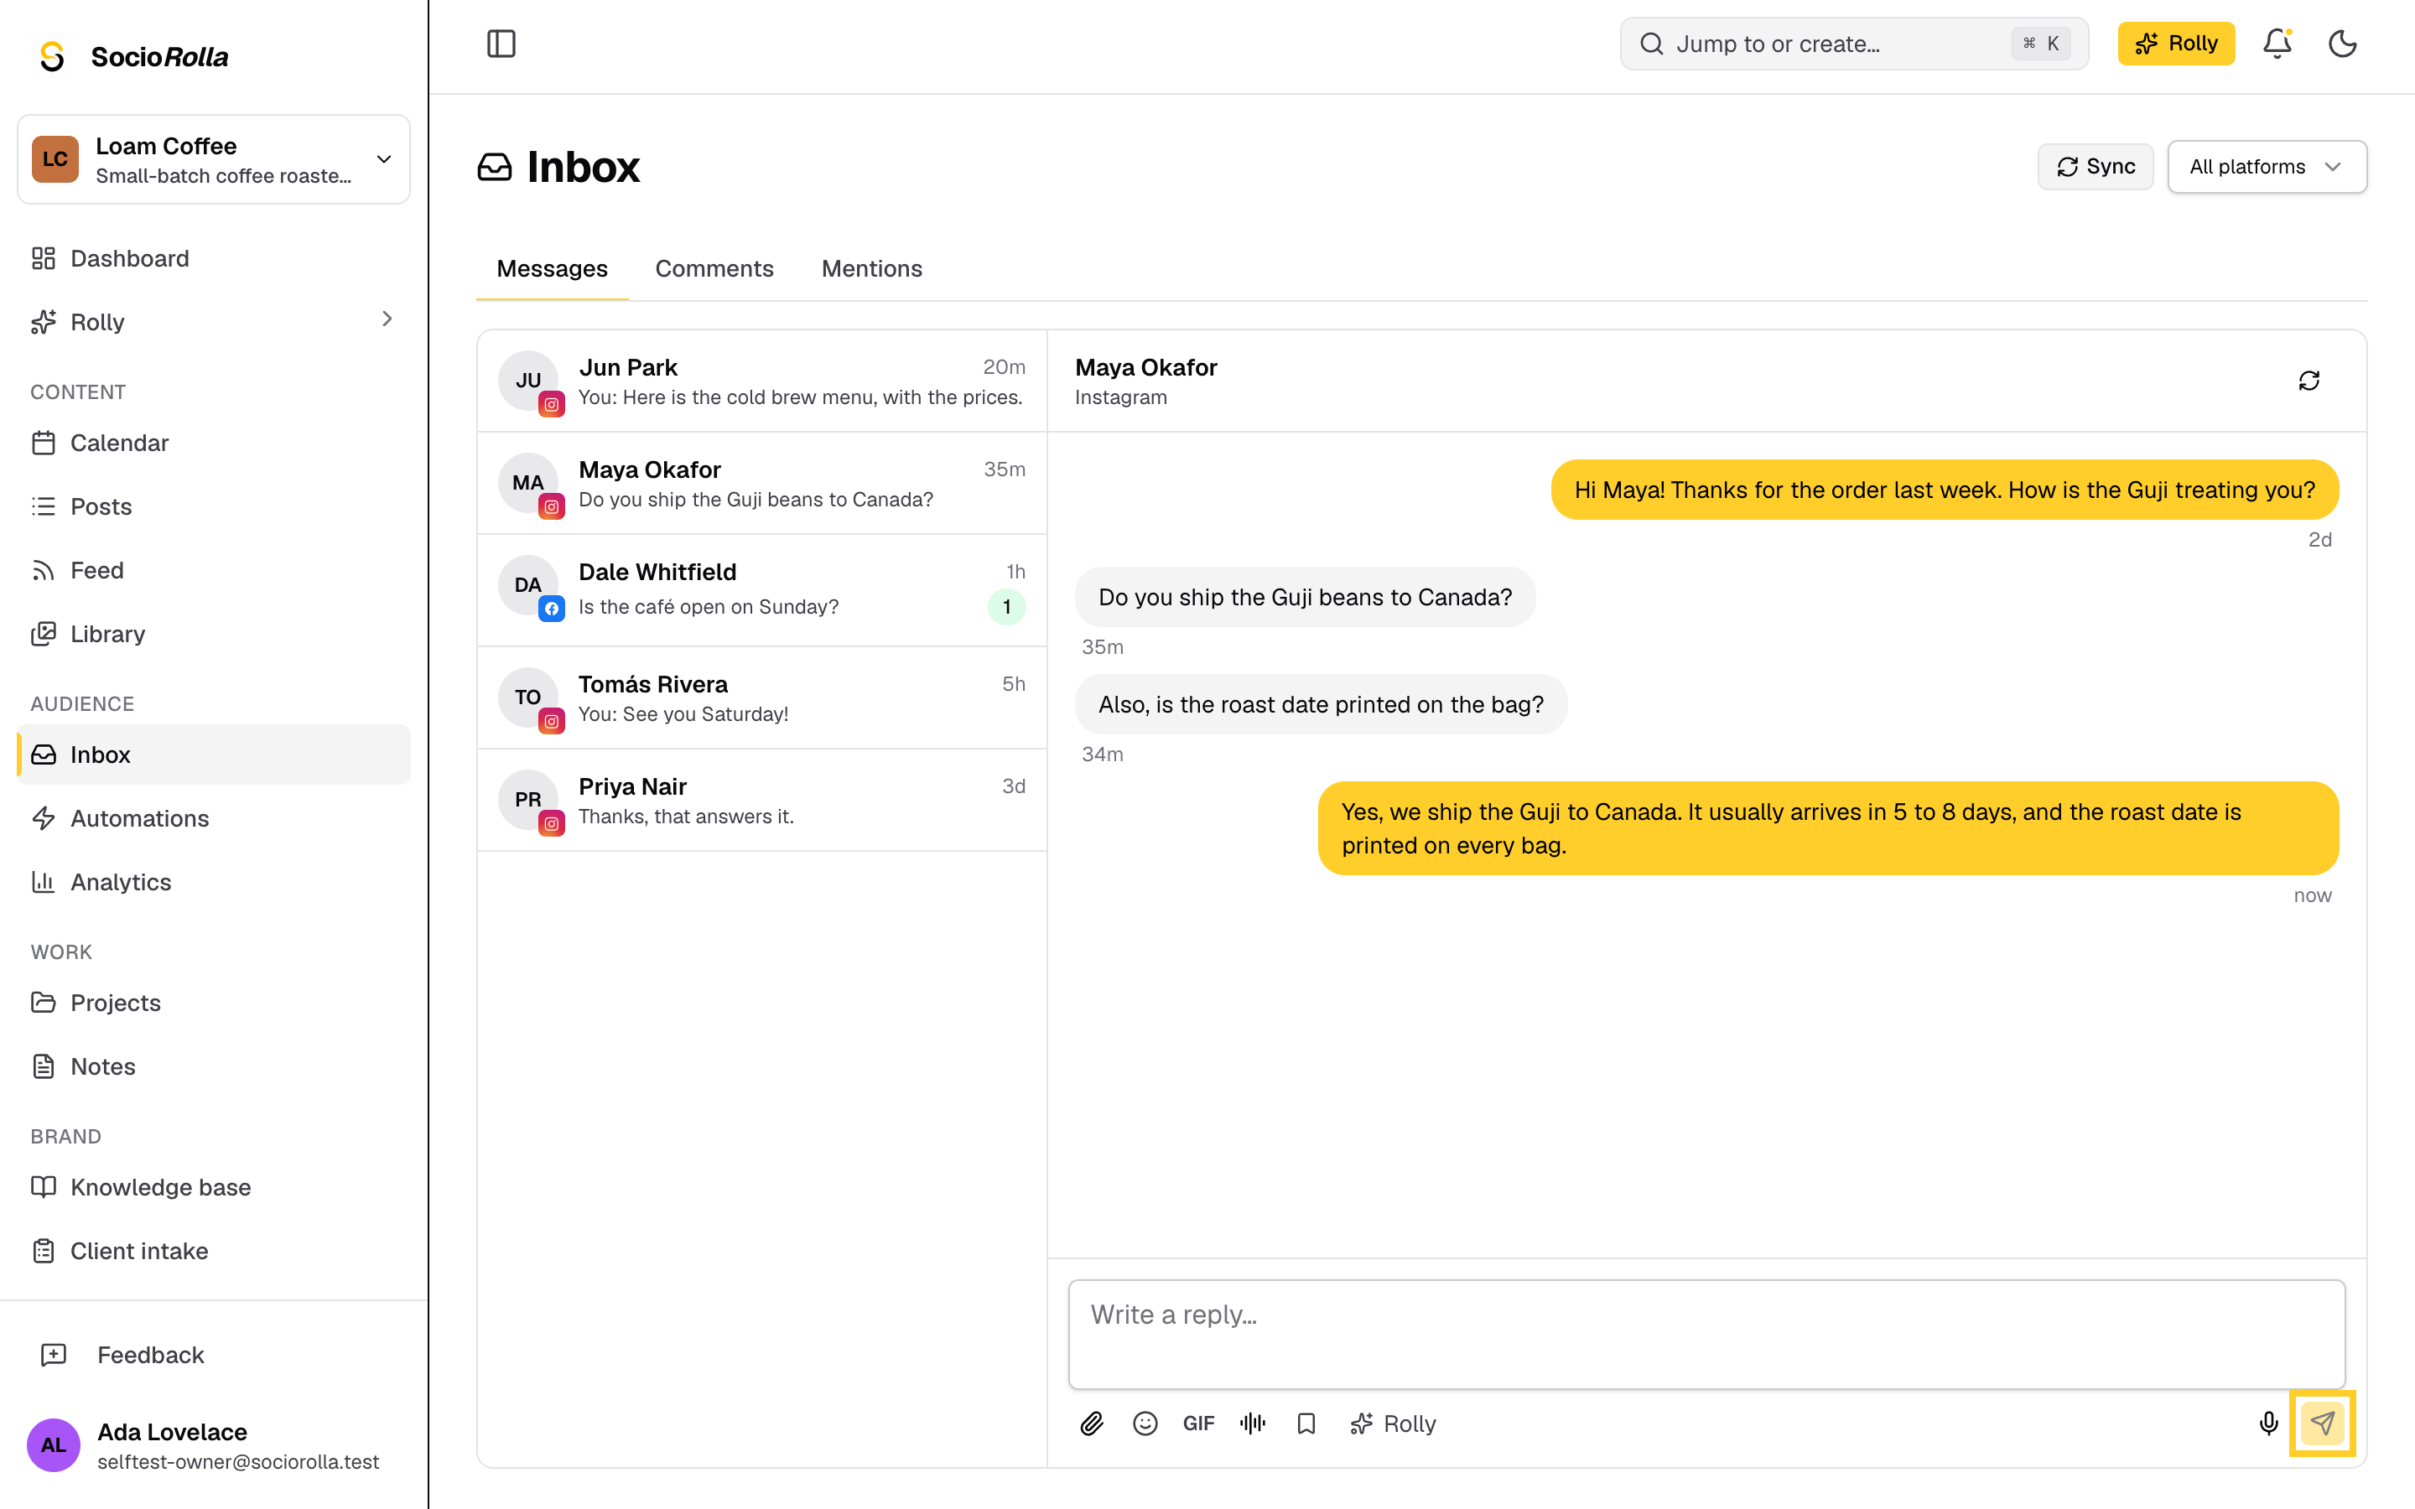2415x1509 pixels.
Task: Open the Tomás Rivera conversation
Action: [762, 697]
